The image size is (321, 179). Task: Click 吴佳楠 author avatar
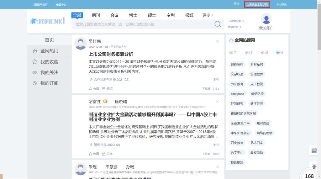click(81, 44)
